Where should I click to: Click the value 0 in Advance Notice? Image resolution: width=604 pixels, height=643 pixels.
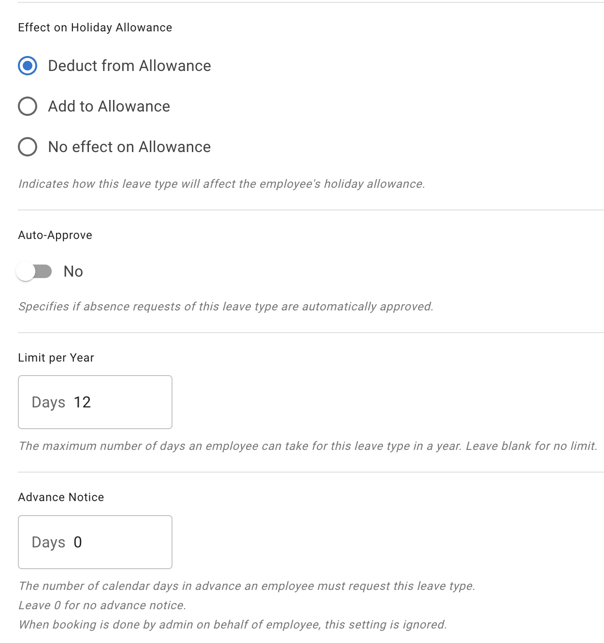coord(78,542)
